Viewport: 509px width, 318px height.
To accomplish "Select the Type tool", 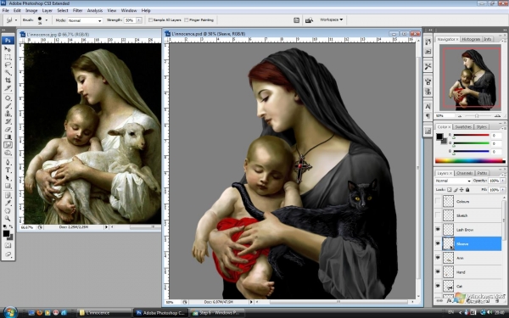I will pyautogui.click(x=8, y=170).
